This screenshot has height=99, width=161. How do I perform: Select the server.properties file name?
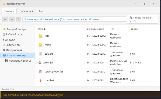[54, 71]
